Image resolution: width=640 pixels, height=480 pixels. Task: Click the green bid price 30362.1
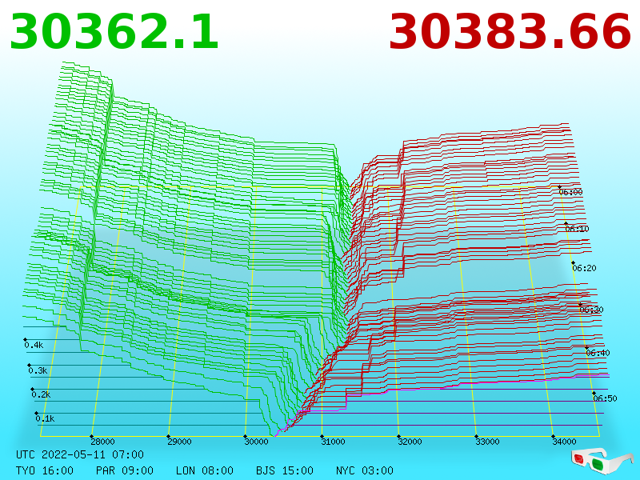tap(114, 32)
